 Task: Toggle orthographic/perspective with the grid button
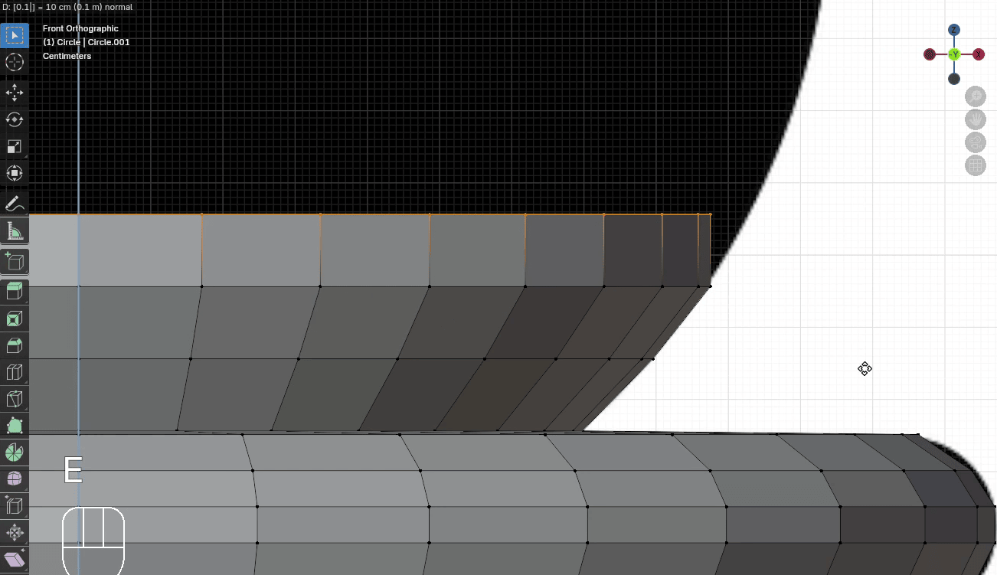976,165
